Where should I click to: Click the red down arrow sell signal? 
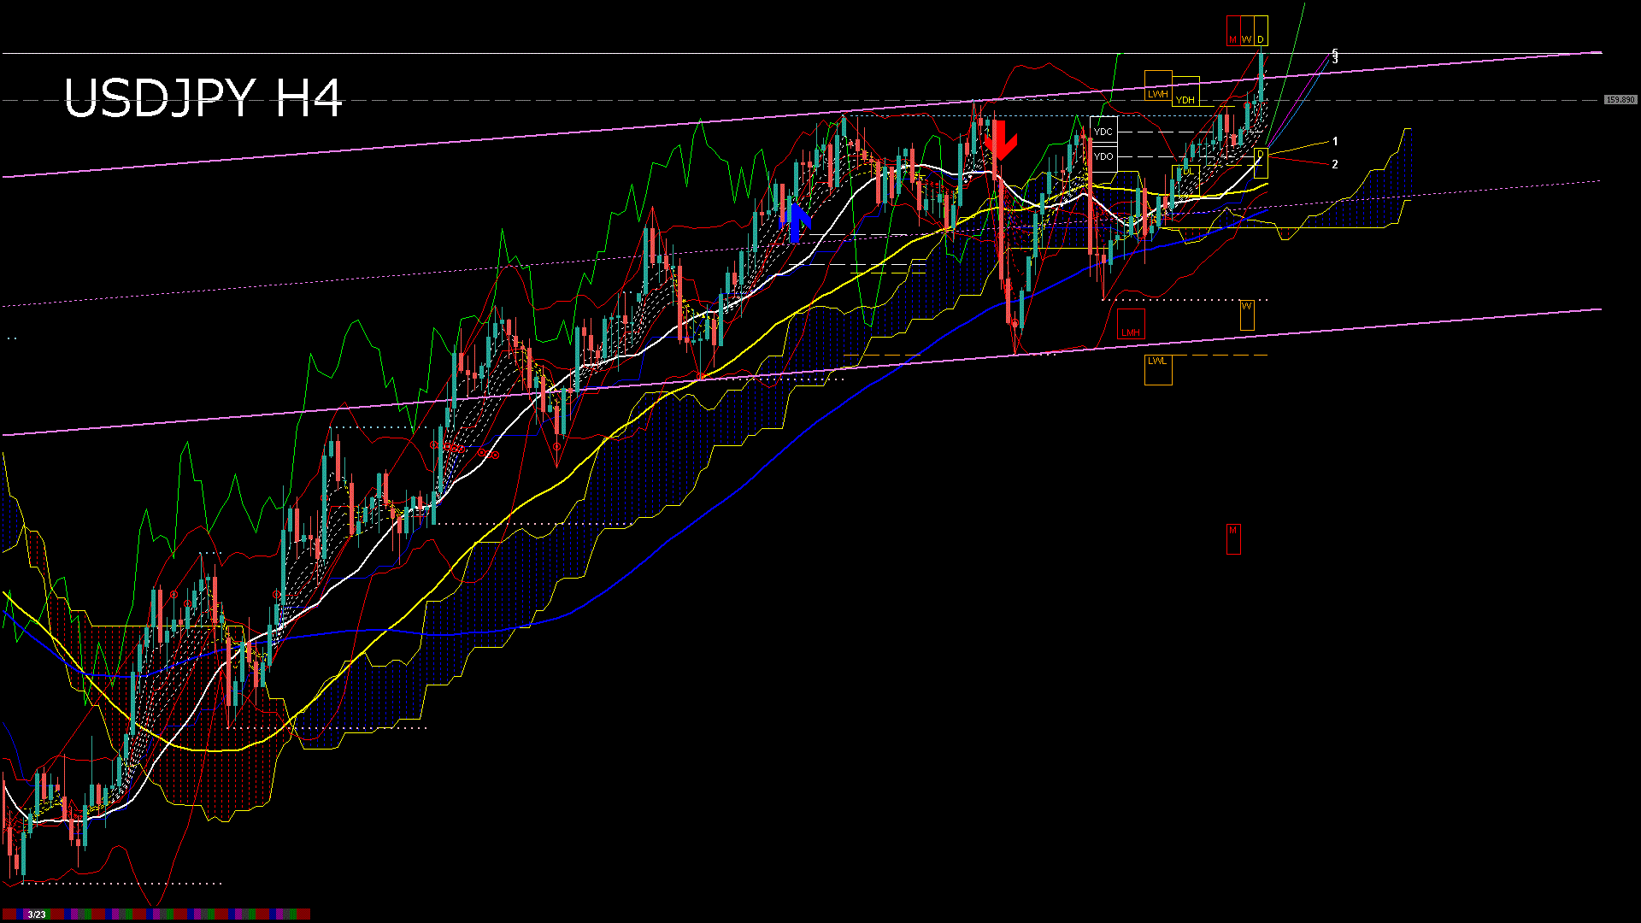coord(1000,141)
